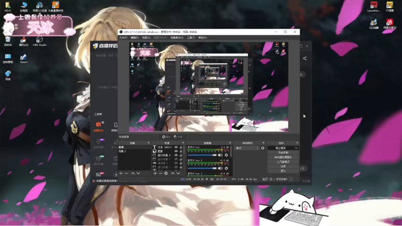Toggle lock on 图像 source
This screenshot has width=402, height=226.
[181, 151]
